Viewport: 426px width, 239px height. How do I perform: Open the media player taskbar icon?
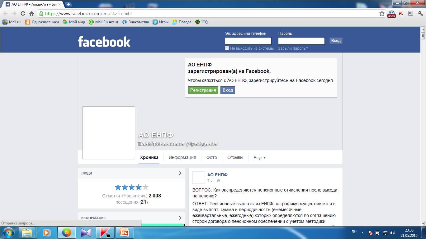click(x=46, y=232)
